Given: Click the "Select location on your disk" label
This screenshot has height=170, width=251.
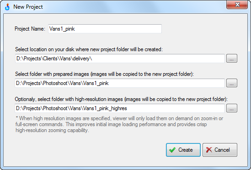Looking at the screenshot, I should pos(89,49).
